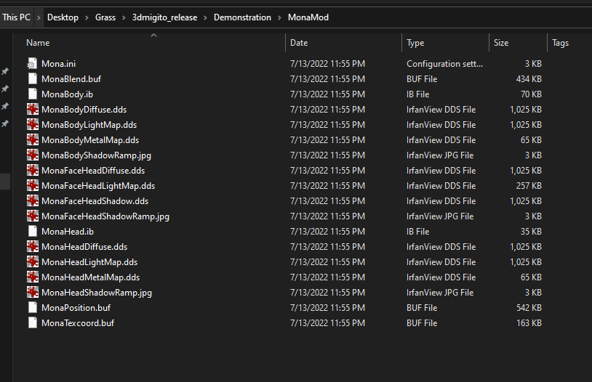This screenshot has height=382, width=592.
Task: Select MonaFaceHeadShadowRamp.jpg file name
Action: 105,216
